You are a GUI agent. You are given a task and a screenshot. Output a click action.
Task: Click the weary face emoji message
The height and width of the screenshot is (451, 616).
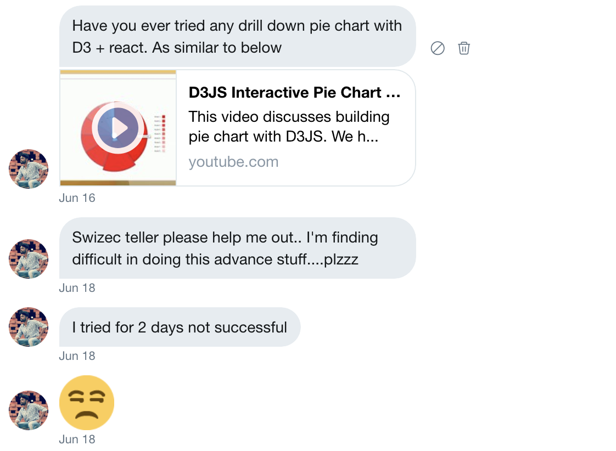[86, 403]
